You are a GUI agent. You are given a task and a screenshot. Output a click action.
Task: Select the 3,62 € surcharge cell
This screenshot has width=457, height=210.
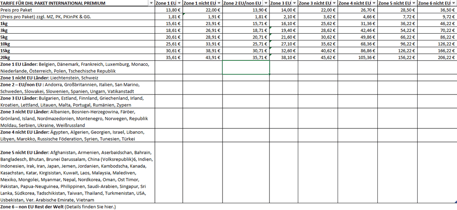coord(318,17)
